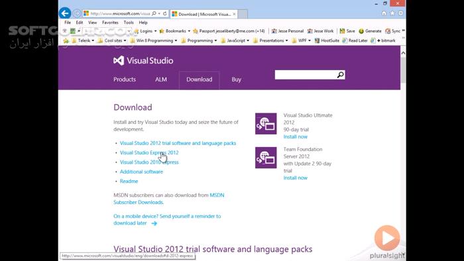Click Passport jesseliberty@me.com toolbar item
The height and width of the screenshot is (261, 464).
[229, 31]
